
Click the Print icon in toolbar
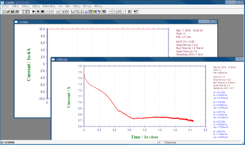coord(17,11)
